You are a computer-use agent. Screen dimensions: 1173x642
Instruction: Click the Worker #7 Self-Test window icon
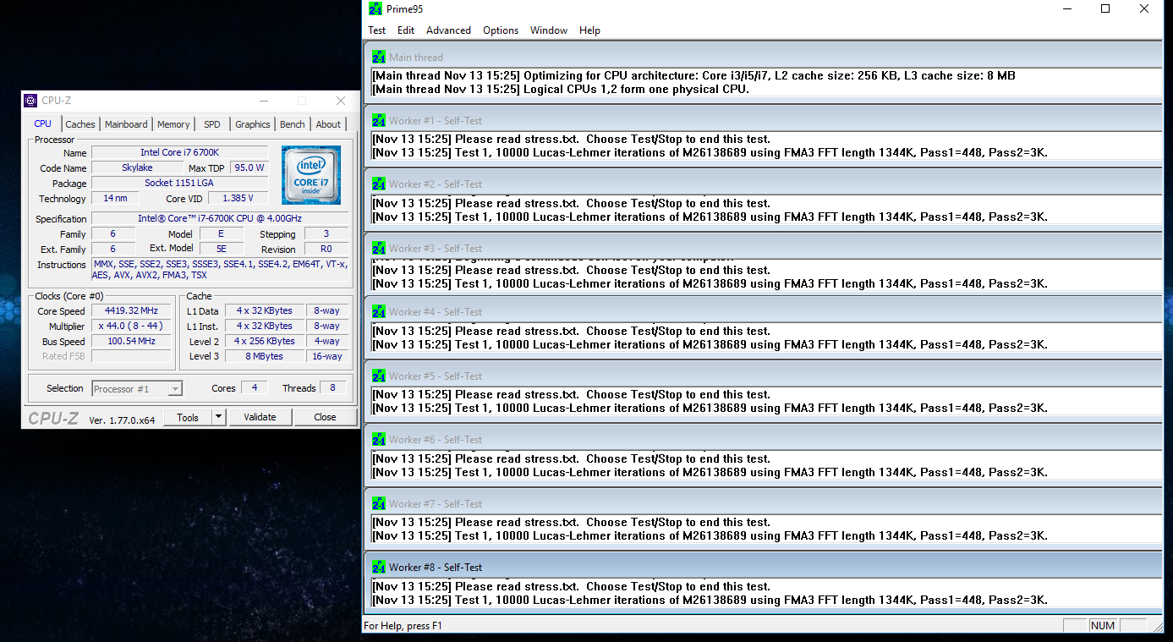379,504
